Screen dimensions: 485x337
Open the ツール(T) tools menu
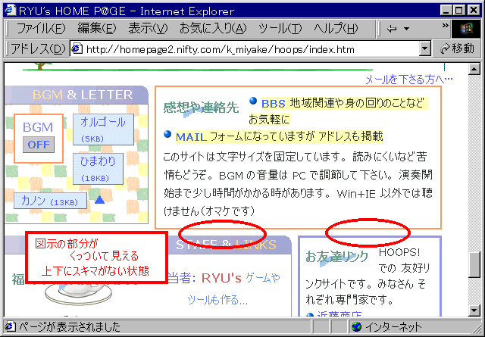click(280, 29)
